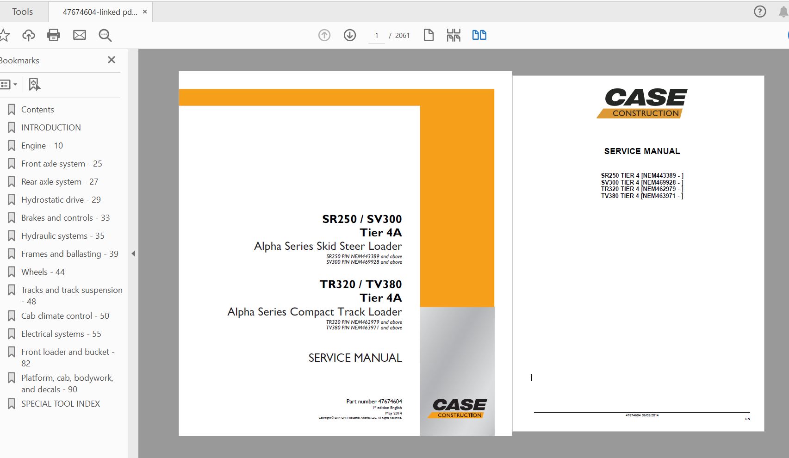Print the document with printer icon
This screenshot has height=458, width=789.
(54, 35)
